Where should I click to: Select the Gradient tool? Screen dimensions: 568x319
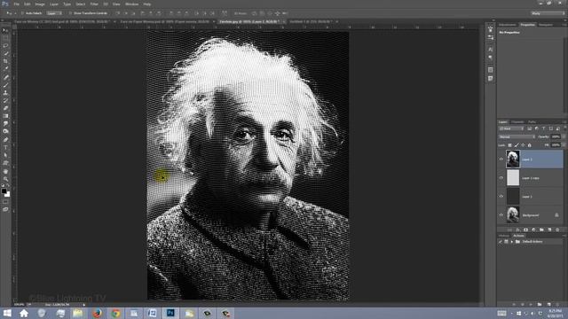point(5,116)
